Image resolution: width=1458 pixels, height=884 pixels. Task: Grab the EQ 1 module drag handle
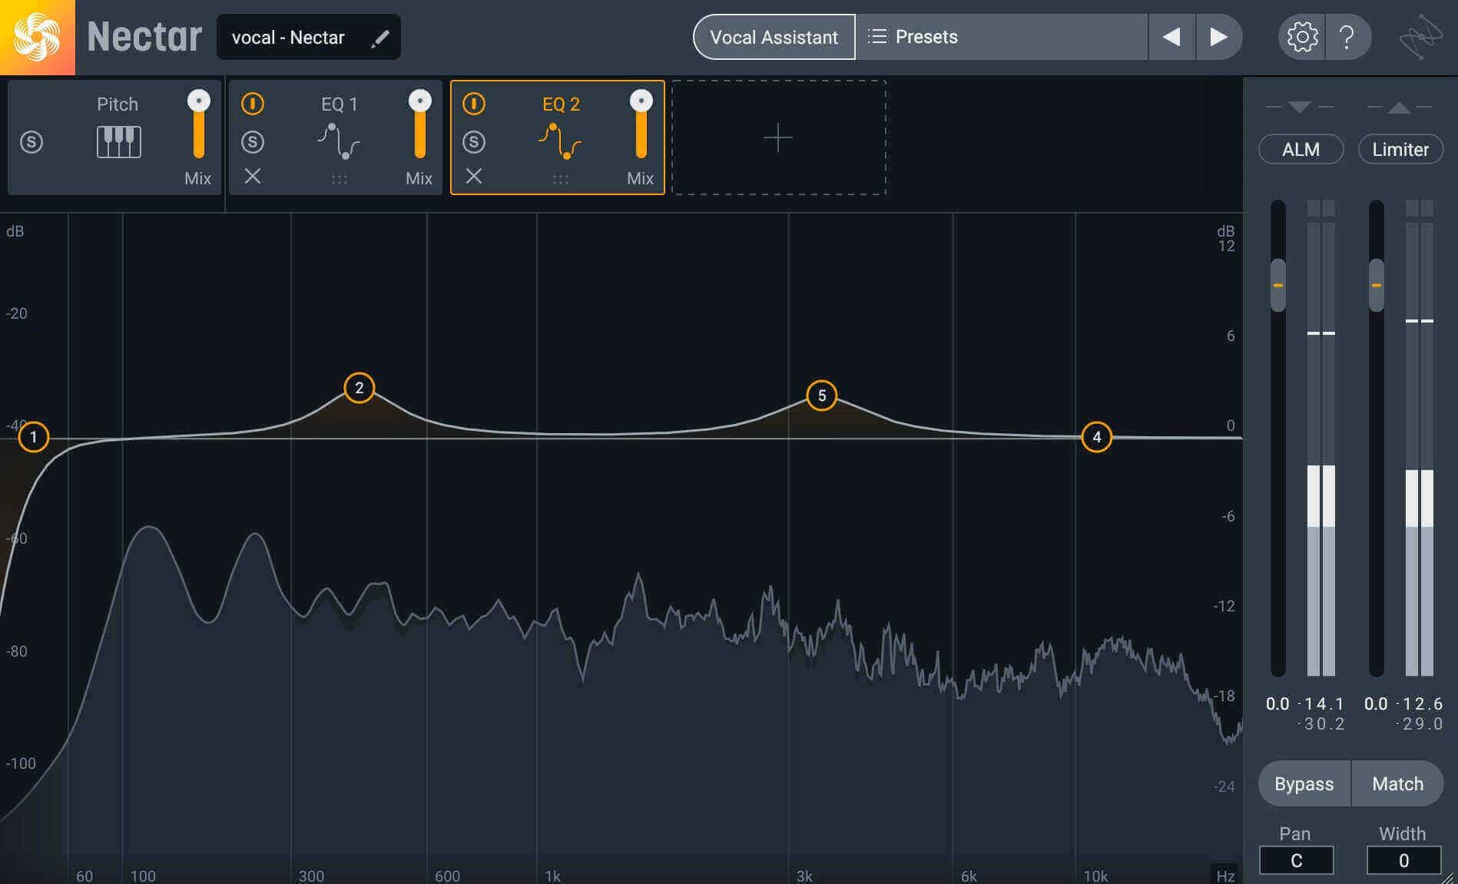click(x=339, y=180)
